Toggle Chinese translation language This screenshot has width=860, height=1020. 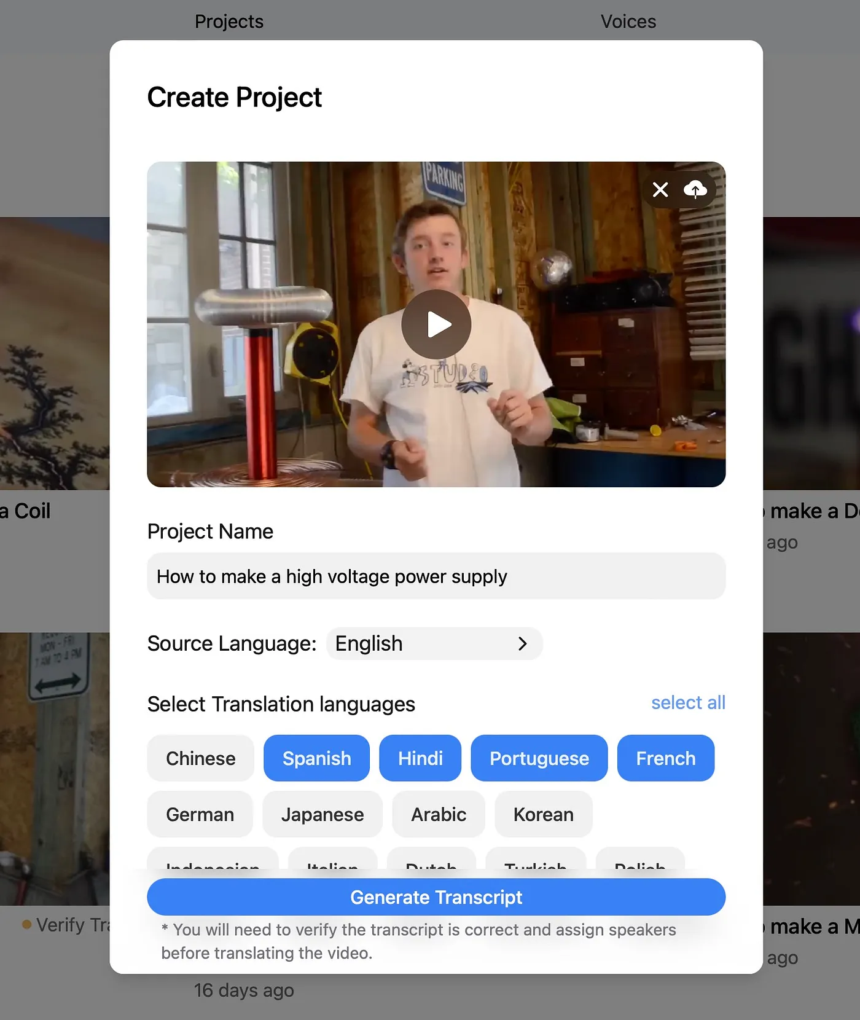tap(200, 758)
